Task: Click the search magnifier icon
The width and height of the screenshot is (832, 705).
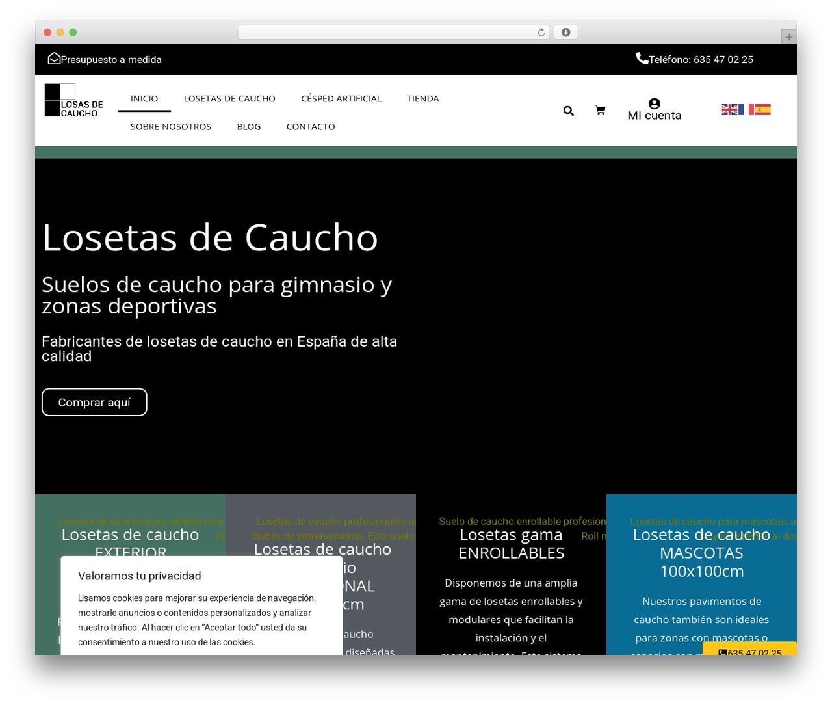Action: coord(568,111)
